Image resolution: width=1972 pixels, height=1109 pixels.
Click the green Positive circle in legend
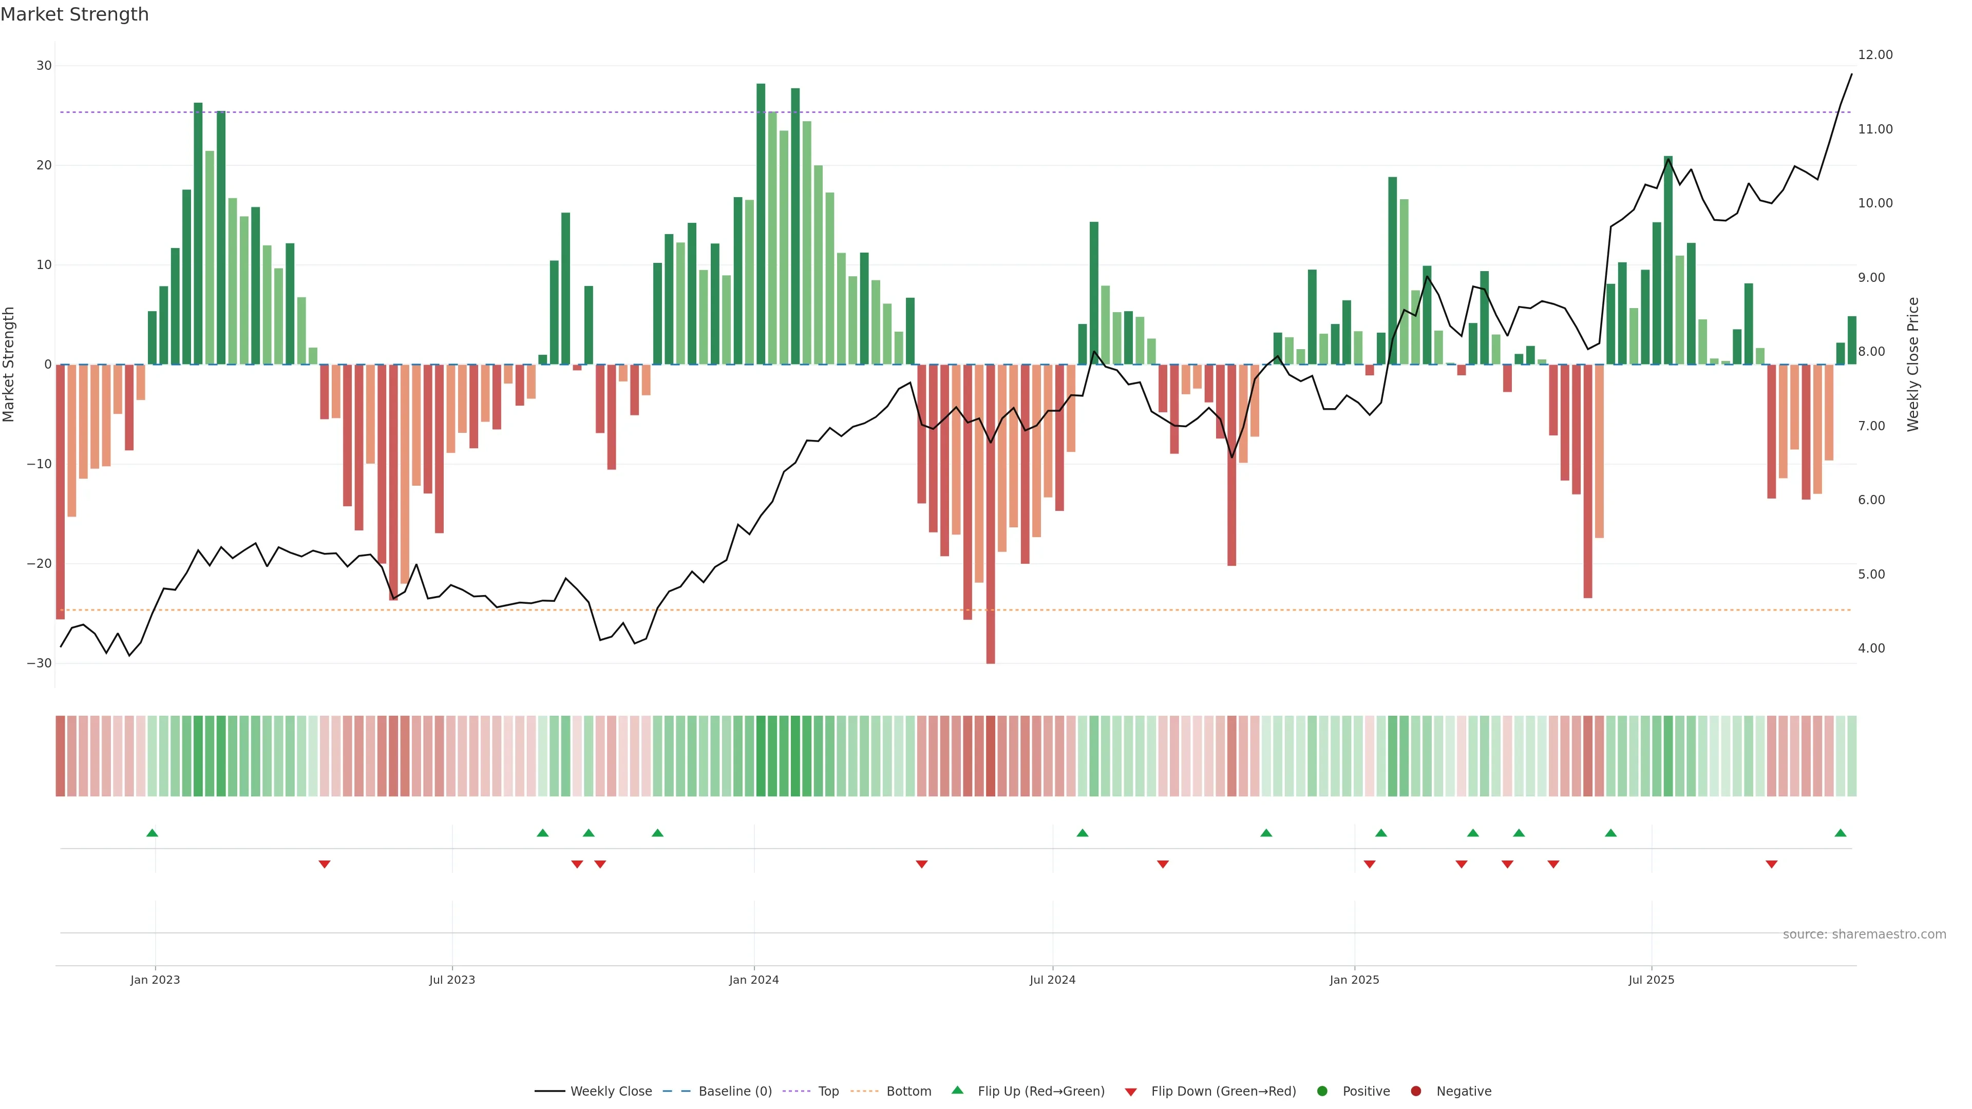pos(1322,1092)
